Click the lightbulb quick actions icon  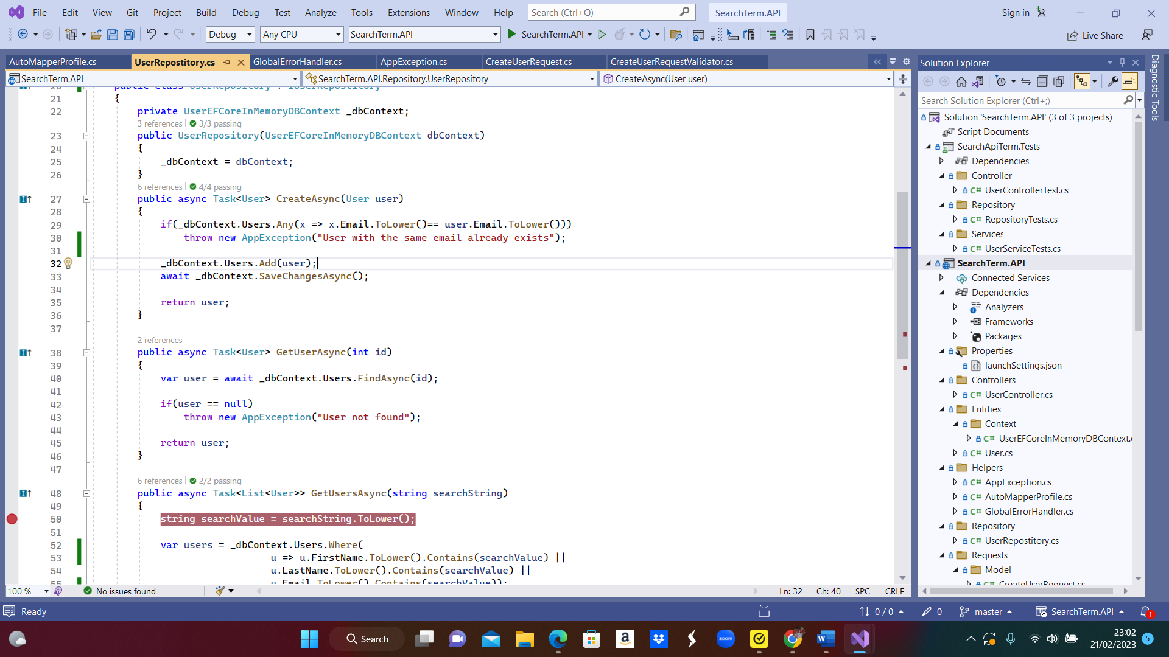click(68, 263)
